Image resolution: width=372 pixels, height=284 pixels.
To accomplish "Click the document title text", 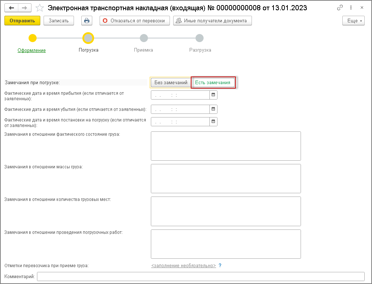I will point(177,8).
